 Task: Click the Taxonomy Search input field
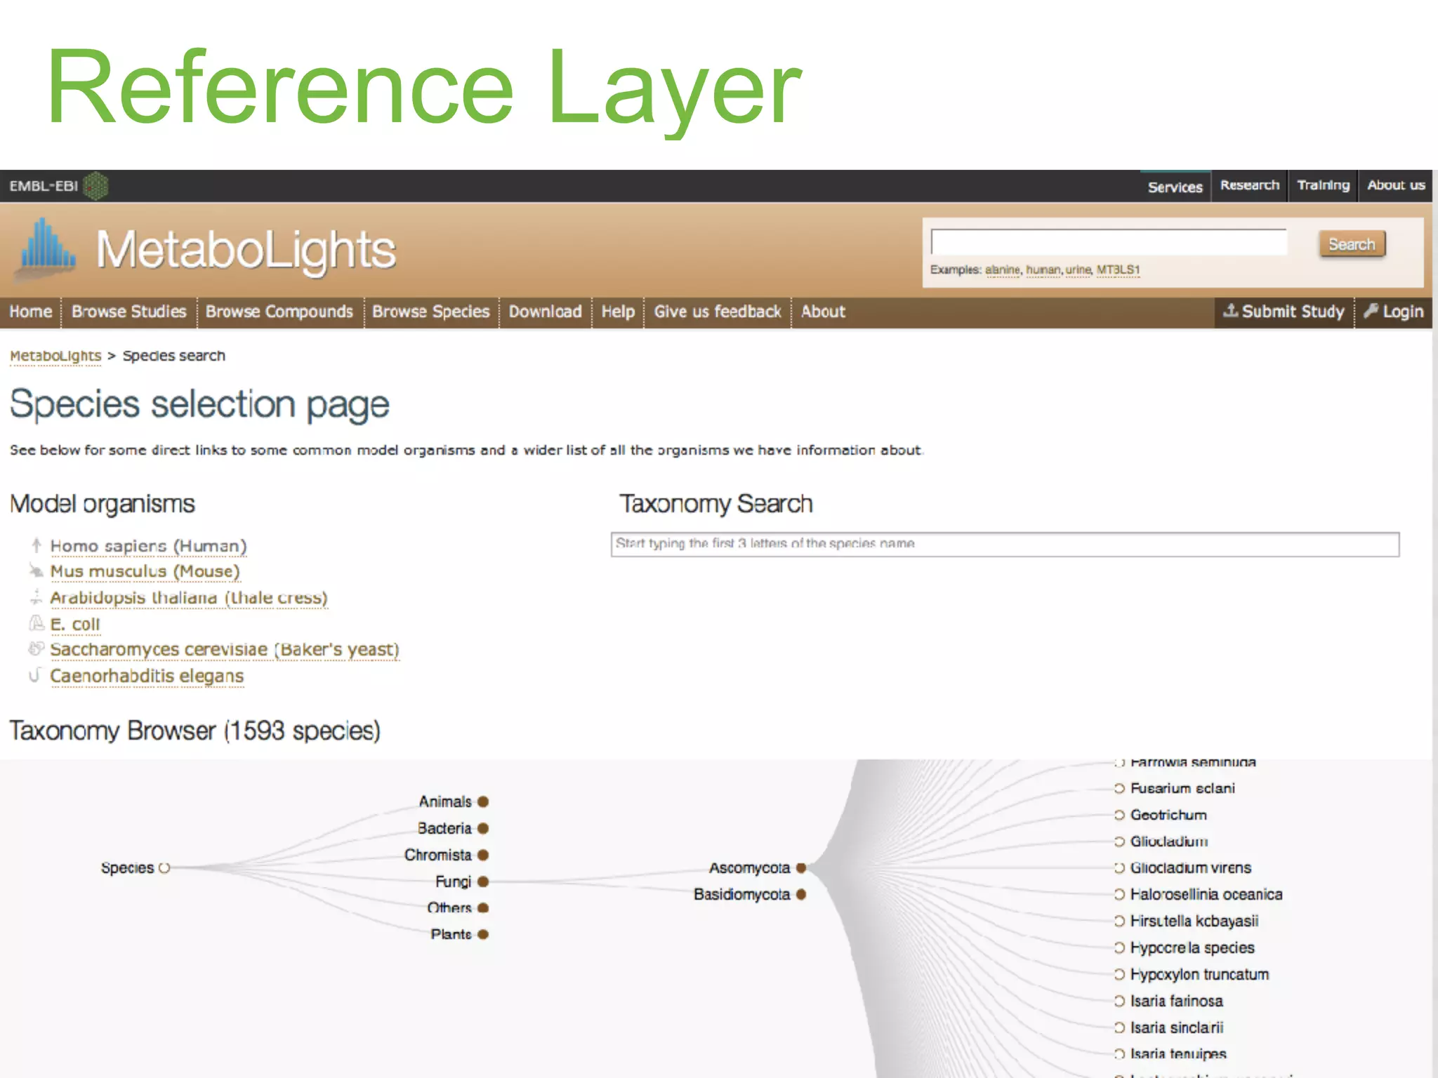coord(1004,544)
